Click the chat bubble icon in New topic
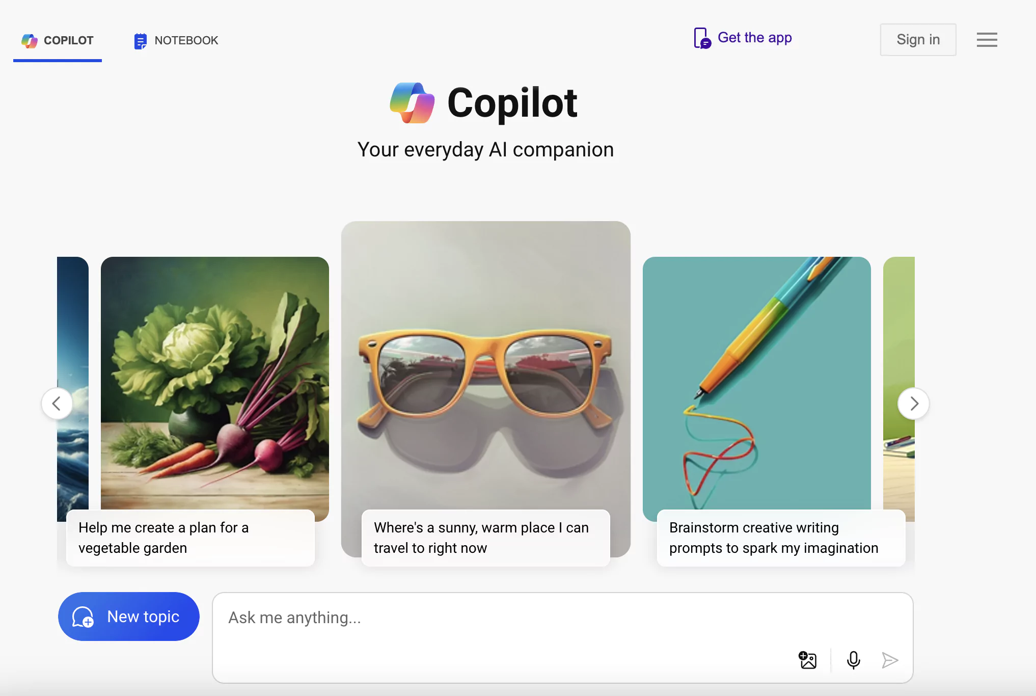 (x=83, y=617)
